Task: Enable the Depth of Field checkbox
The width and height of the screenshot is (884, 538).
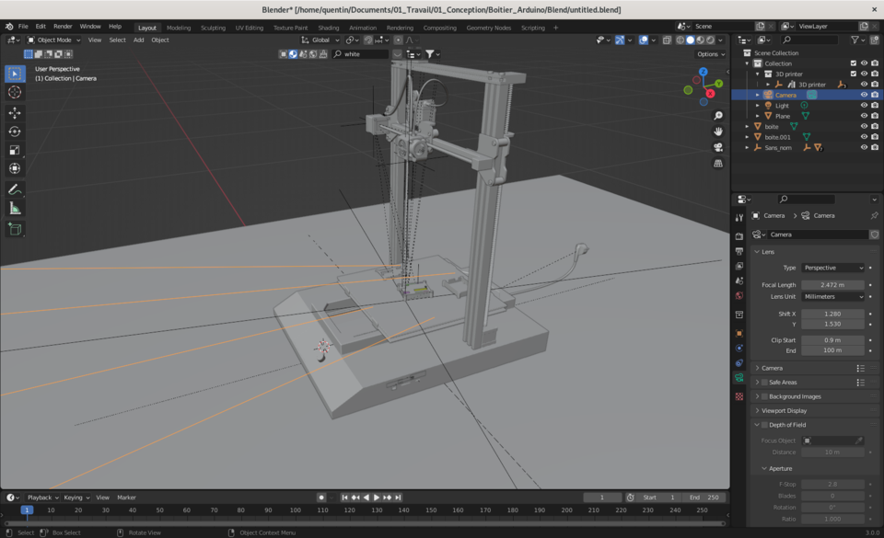Action: point(764,423)
